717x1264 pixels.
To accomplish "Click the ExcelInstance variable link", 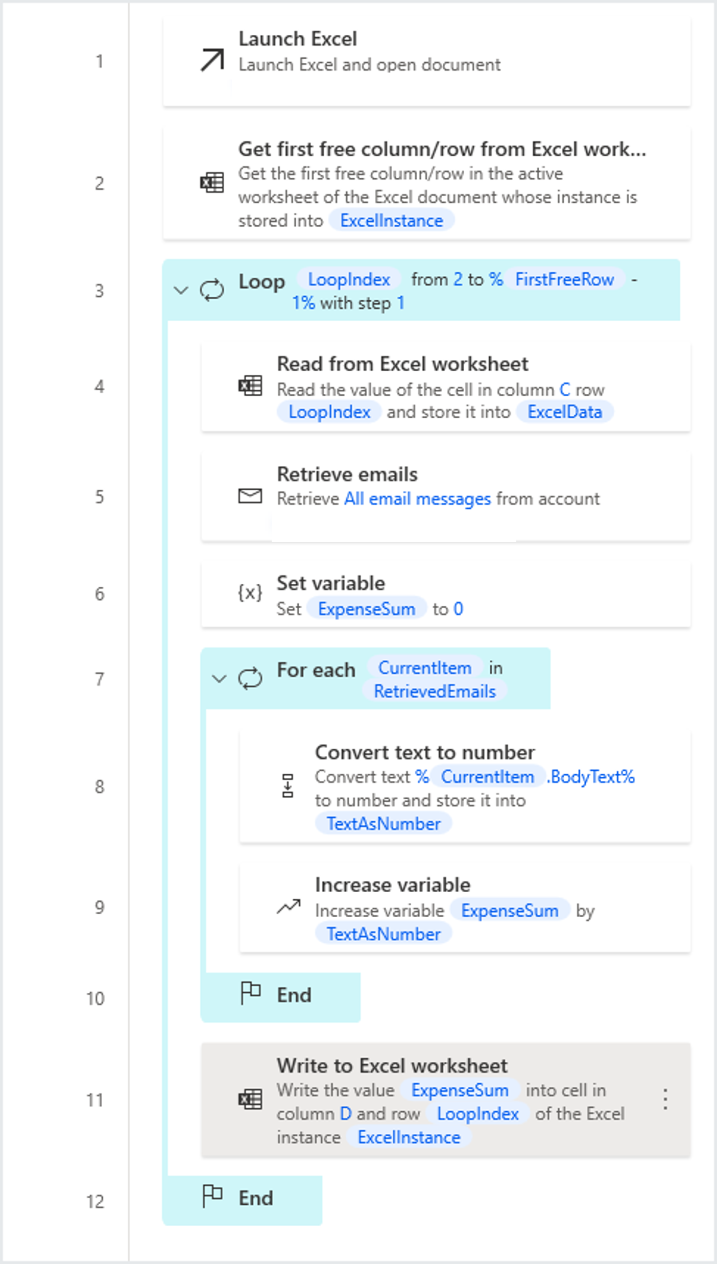I will pos(392,221).
